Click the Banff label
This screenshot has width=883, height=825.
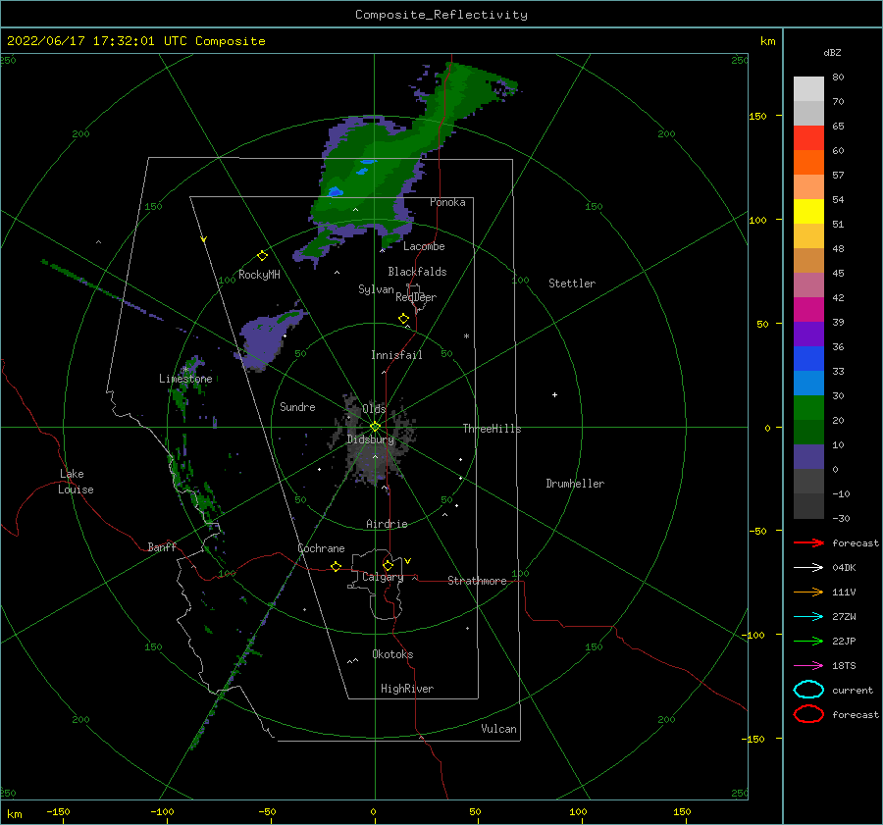[x=162, y=546]
